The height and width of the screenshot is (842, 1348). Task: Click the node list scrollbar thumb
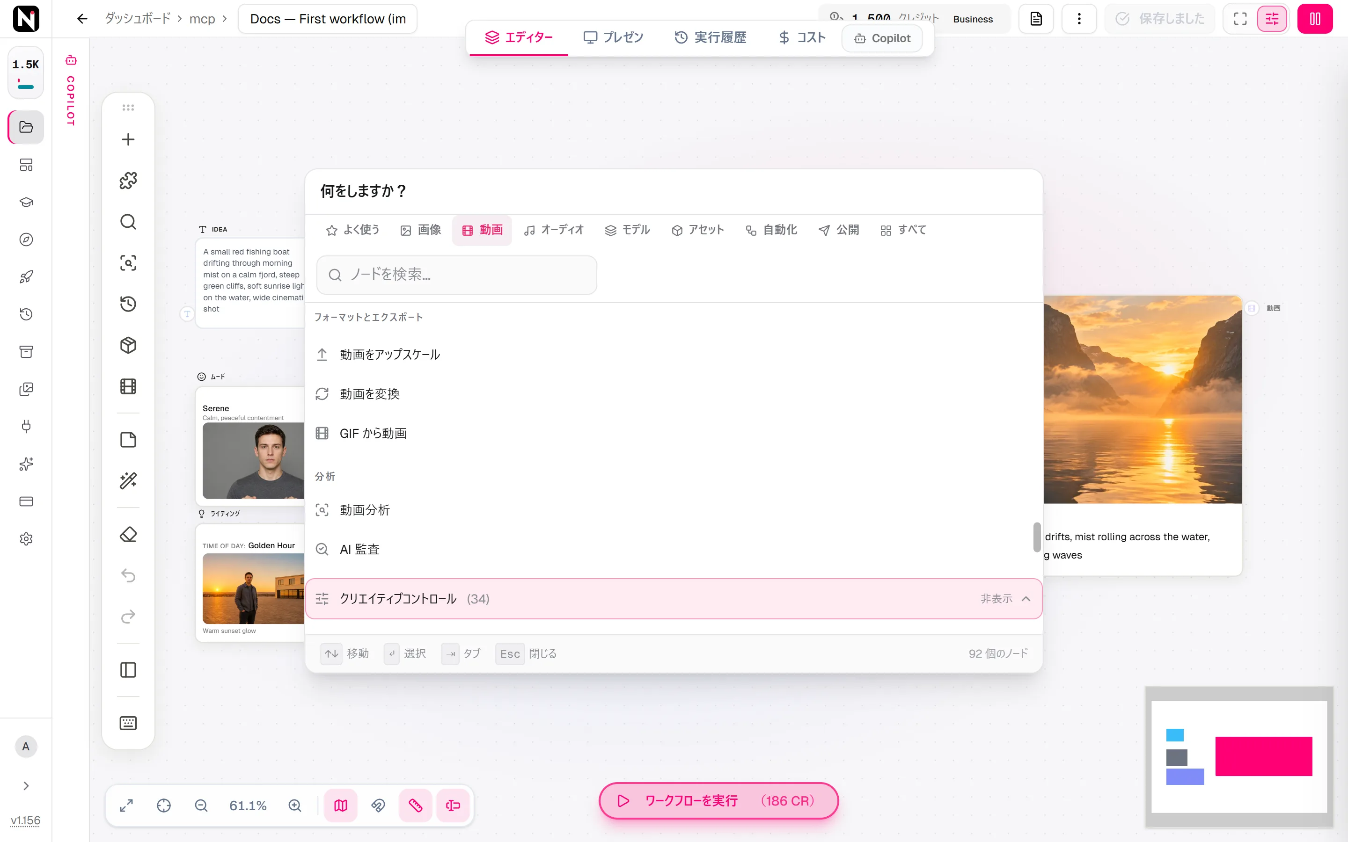pos(1037,537)
